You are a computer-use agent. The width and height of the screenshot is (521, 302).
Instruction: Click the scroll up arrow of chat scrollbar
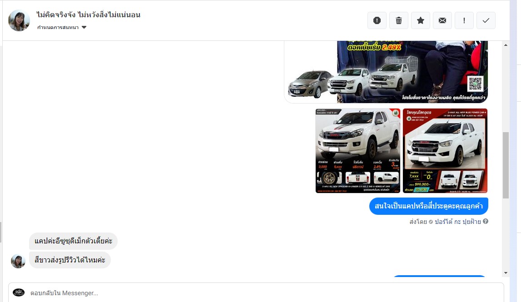[506, 45]
